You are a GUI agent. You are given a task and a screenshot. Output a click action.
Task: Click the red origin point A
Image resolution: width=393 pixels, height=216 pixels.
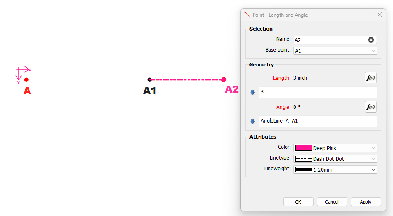(x=26, y=79)
